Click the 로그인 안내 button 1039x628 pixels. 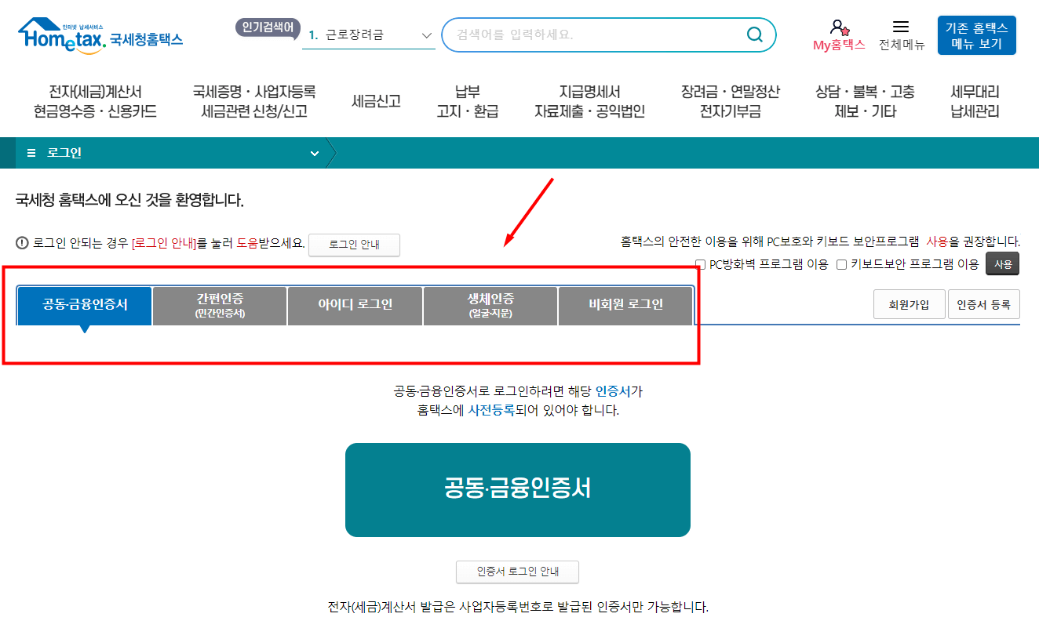point(354,245)
